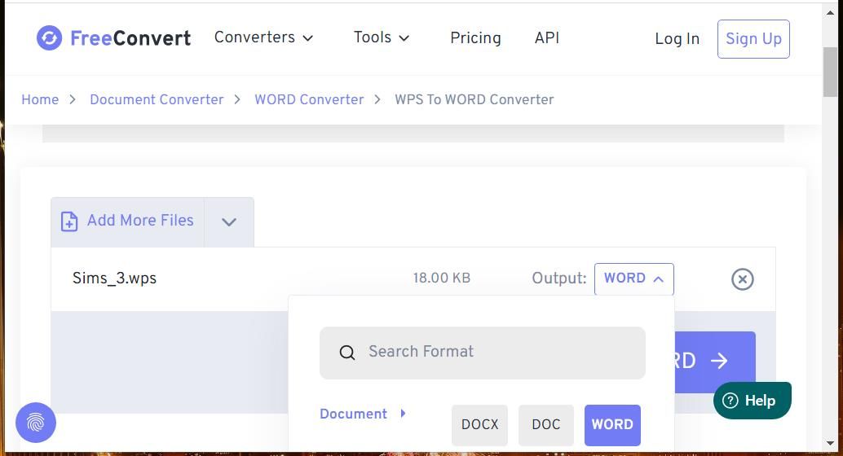Open the Help widget
The image size is (843, 456).
[753, 401]
